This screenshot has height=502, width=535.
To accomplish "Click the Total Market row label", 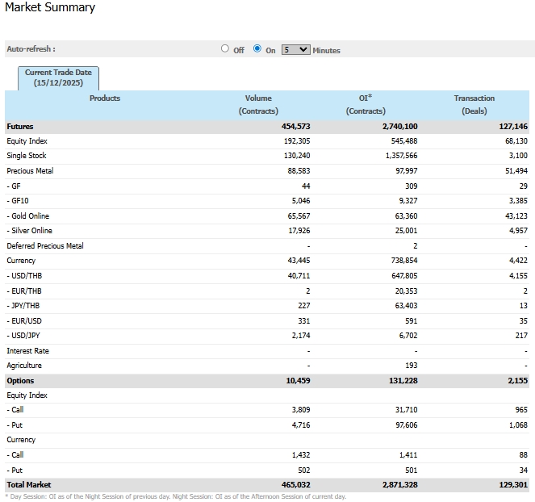I will 28,485.
